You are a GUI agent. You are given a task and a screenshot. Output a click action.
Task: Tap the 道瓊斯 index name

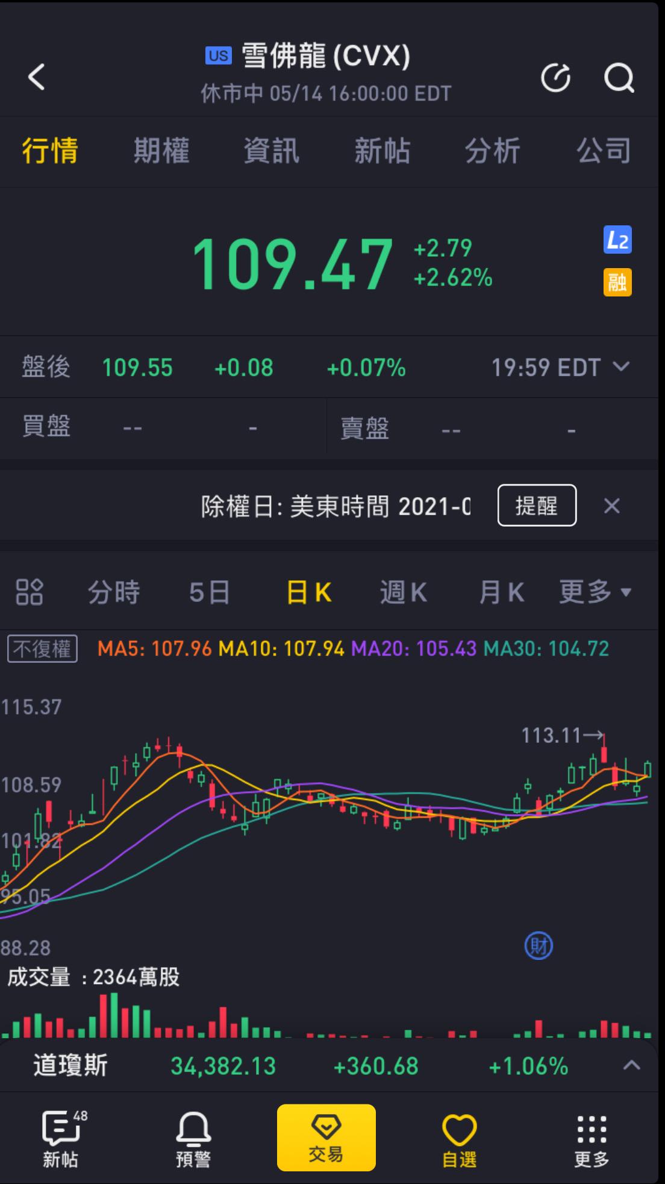(70, 1065)
